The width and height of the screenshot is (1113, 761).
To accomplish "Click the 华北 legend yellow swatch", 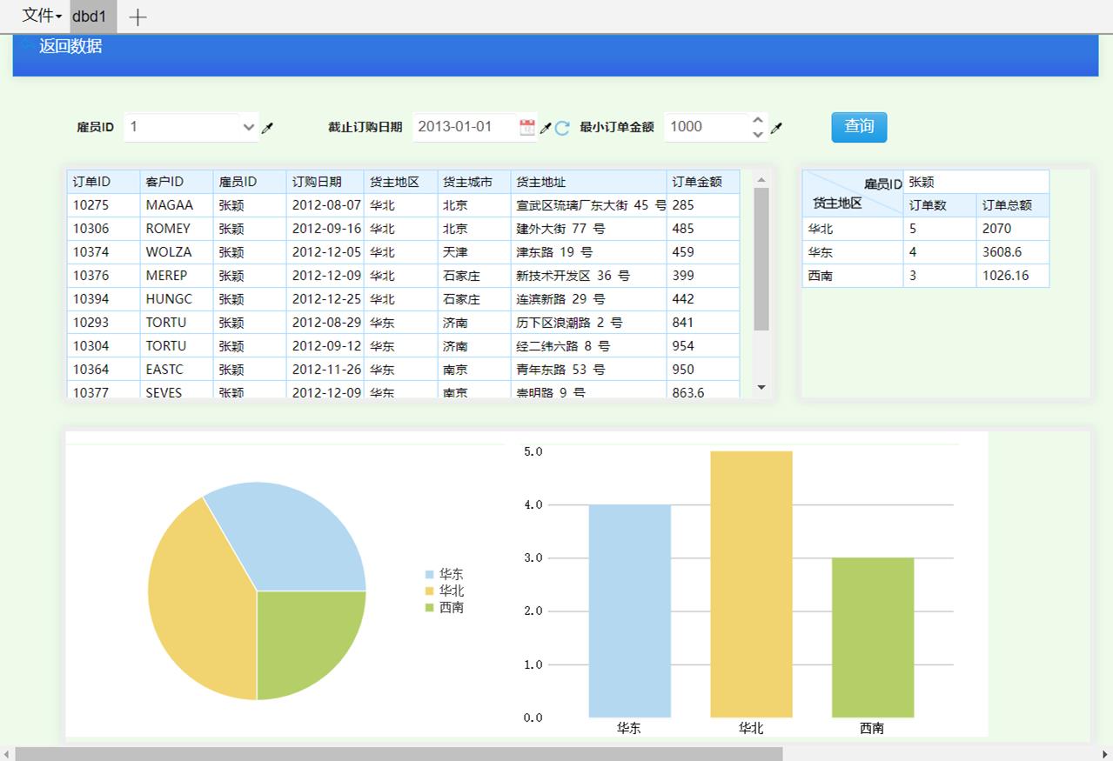I will pos(429,591).
